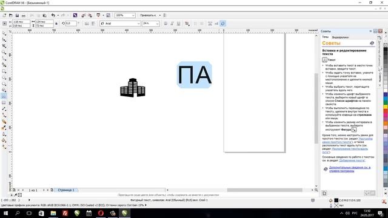388x218 pixels.
Task: Open a file with the Open icon
Action: click(11, 15)
